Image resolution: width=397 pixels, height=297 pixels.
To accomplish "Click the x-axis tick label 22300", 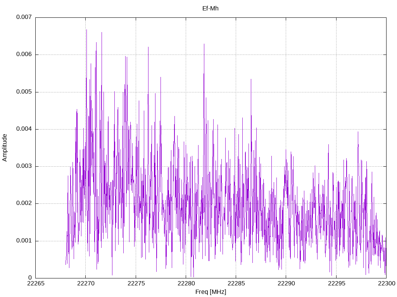I will pyautogui.click(x=387, y=283).
